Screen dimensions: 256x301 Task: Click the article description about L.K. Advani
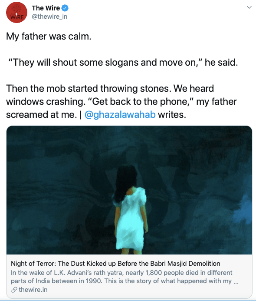125,277
